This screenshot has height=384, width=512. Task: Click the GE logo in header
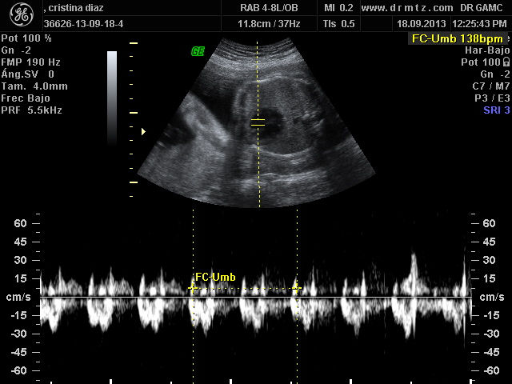(22, 15)
